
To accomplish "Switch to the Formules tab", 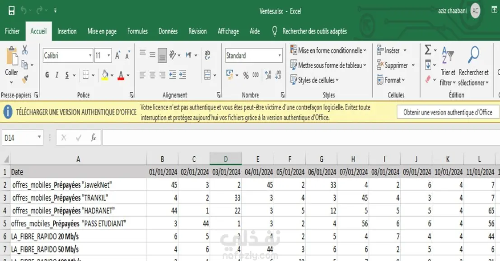I will click(137, 31).
